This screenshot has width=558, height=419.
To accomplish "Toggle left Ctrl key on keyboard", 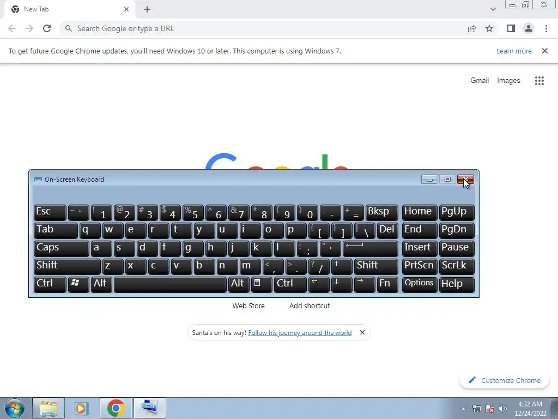I will click(x=50, y=284).
